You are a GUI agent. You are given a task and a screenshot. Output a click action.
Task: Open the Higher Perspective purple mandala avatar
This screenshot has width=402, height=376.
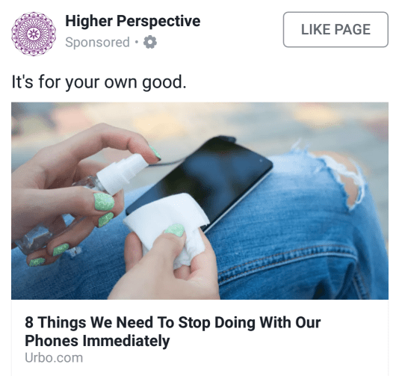[x=34, y=34]
